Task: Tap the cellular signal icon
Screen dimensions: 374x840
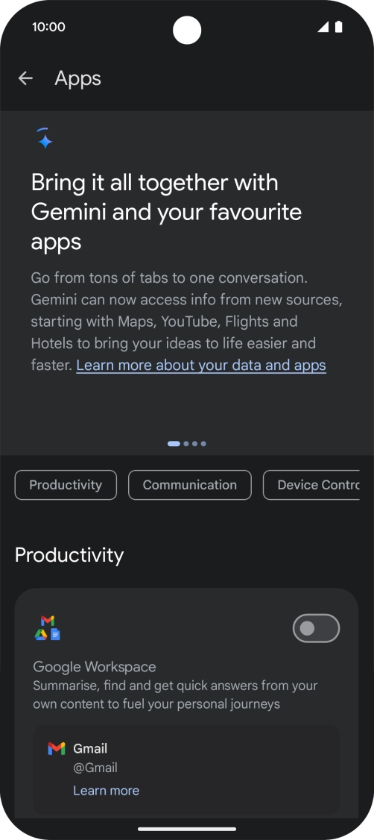Action: [323, 27]
